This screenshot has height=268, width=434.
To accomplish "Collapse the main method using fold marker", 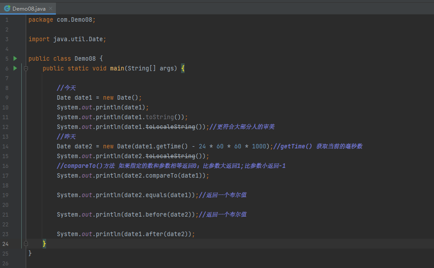I will (26, 68).
